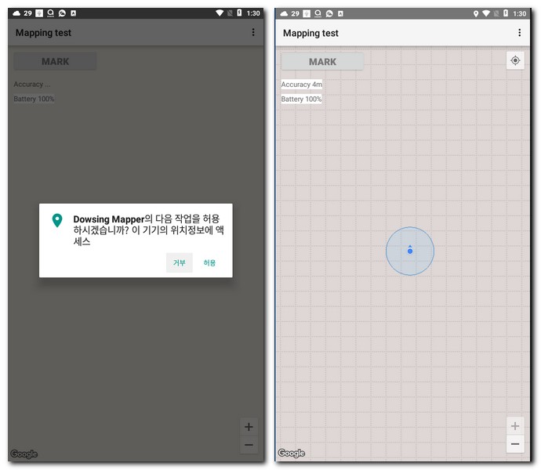The image size is (541, 470).
Task: Zoom in with plus on the bright map
Action: click(515, 426)
